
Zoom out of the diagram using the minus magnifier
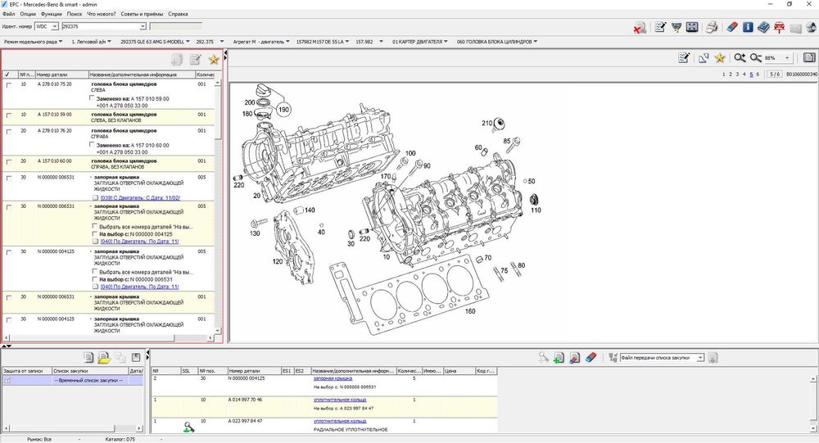(755, 58)
